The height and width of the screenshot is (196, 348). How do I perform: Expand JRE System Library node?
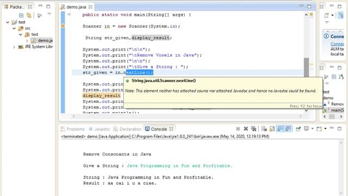pyautogui.click(x=14, y=47)
